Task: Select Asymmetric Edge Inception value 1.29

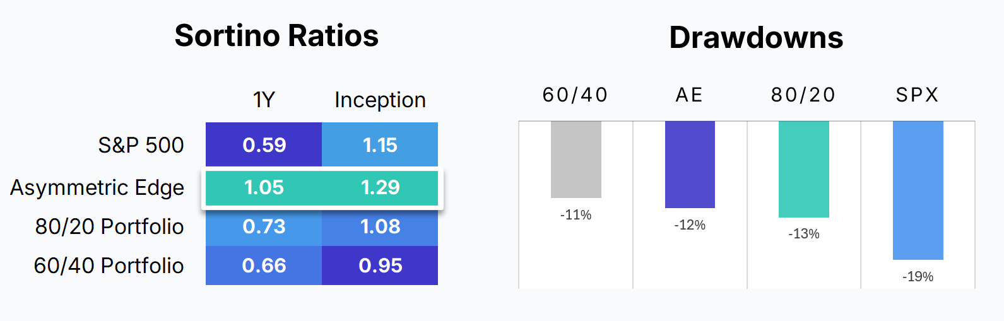Action: (x=380, y=187)
